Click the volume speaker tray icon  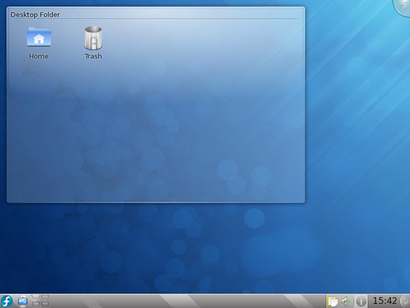pos(345,301)
